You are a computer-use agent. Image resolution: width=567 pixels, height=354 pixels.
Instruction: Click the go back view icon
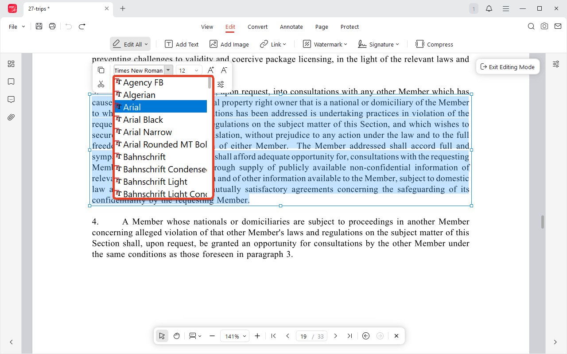[x=366, y=336]
